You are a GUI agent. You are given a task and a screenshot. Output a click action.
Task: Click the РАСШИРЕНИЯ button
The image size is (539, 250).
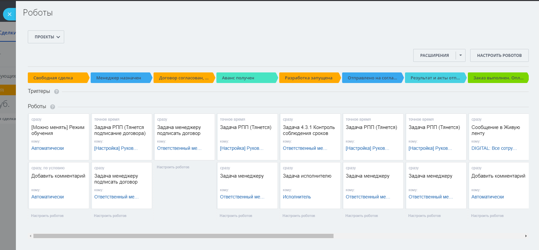[x=434, y=56]
